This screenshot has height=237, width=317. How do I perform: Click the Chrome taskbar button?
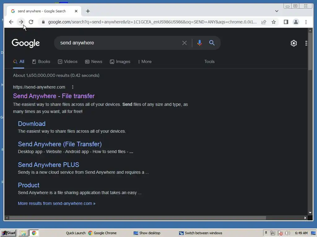34,233
